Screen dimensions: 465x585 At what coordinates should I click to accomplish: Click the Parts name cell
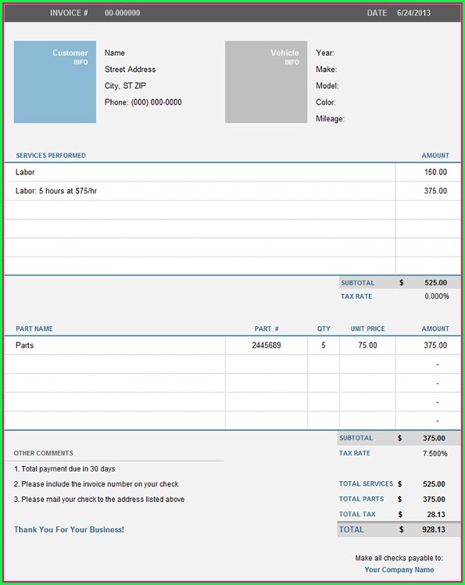coord(115,346)
